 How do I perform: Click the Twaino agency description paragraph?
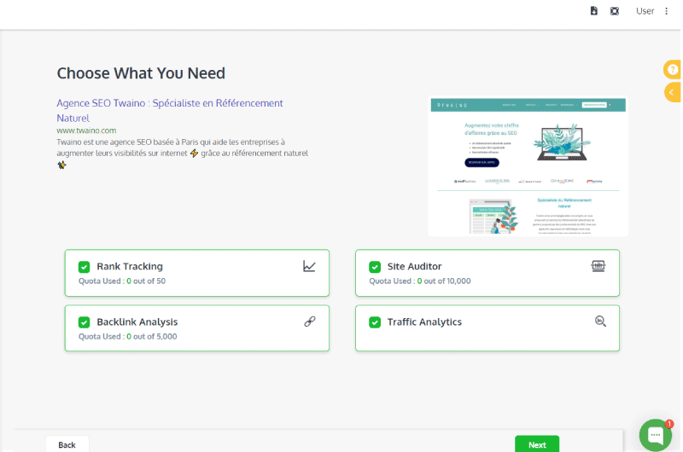[x=182, y=154]
